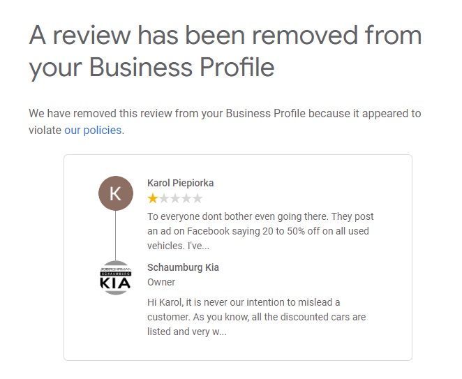Click the third gray rating star
Image resolution: width=462 pixels, height=379 pixels.
pos(175,199)
